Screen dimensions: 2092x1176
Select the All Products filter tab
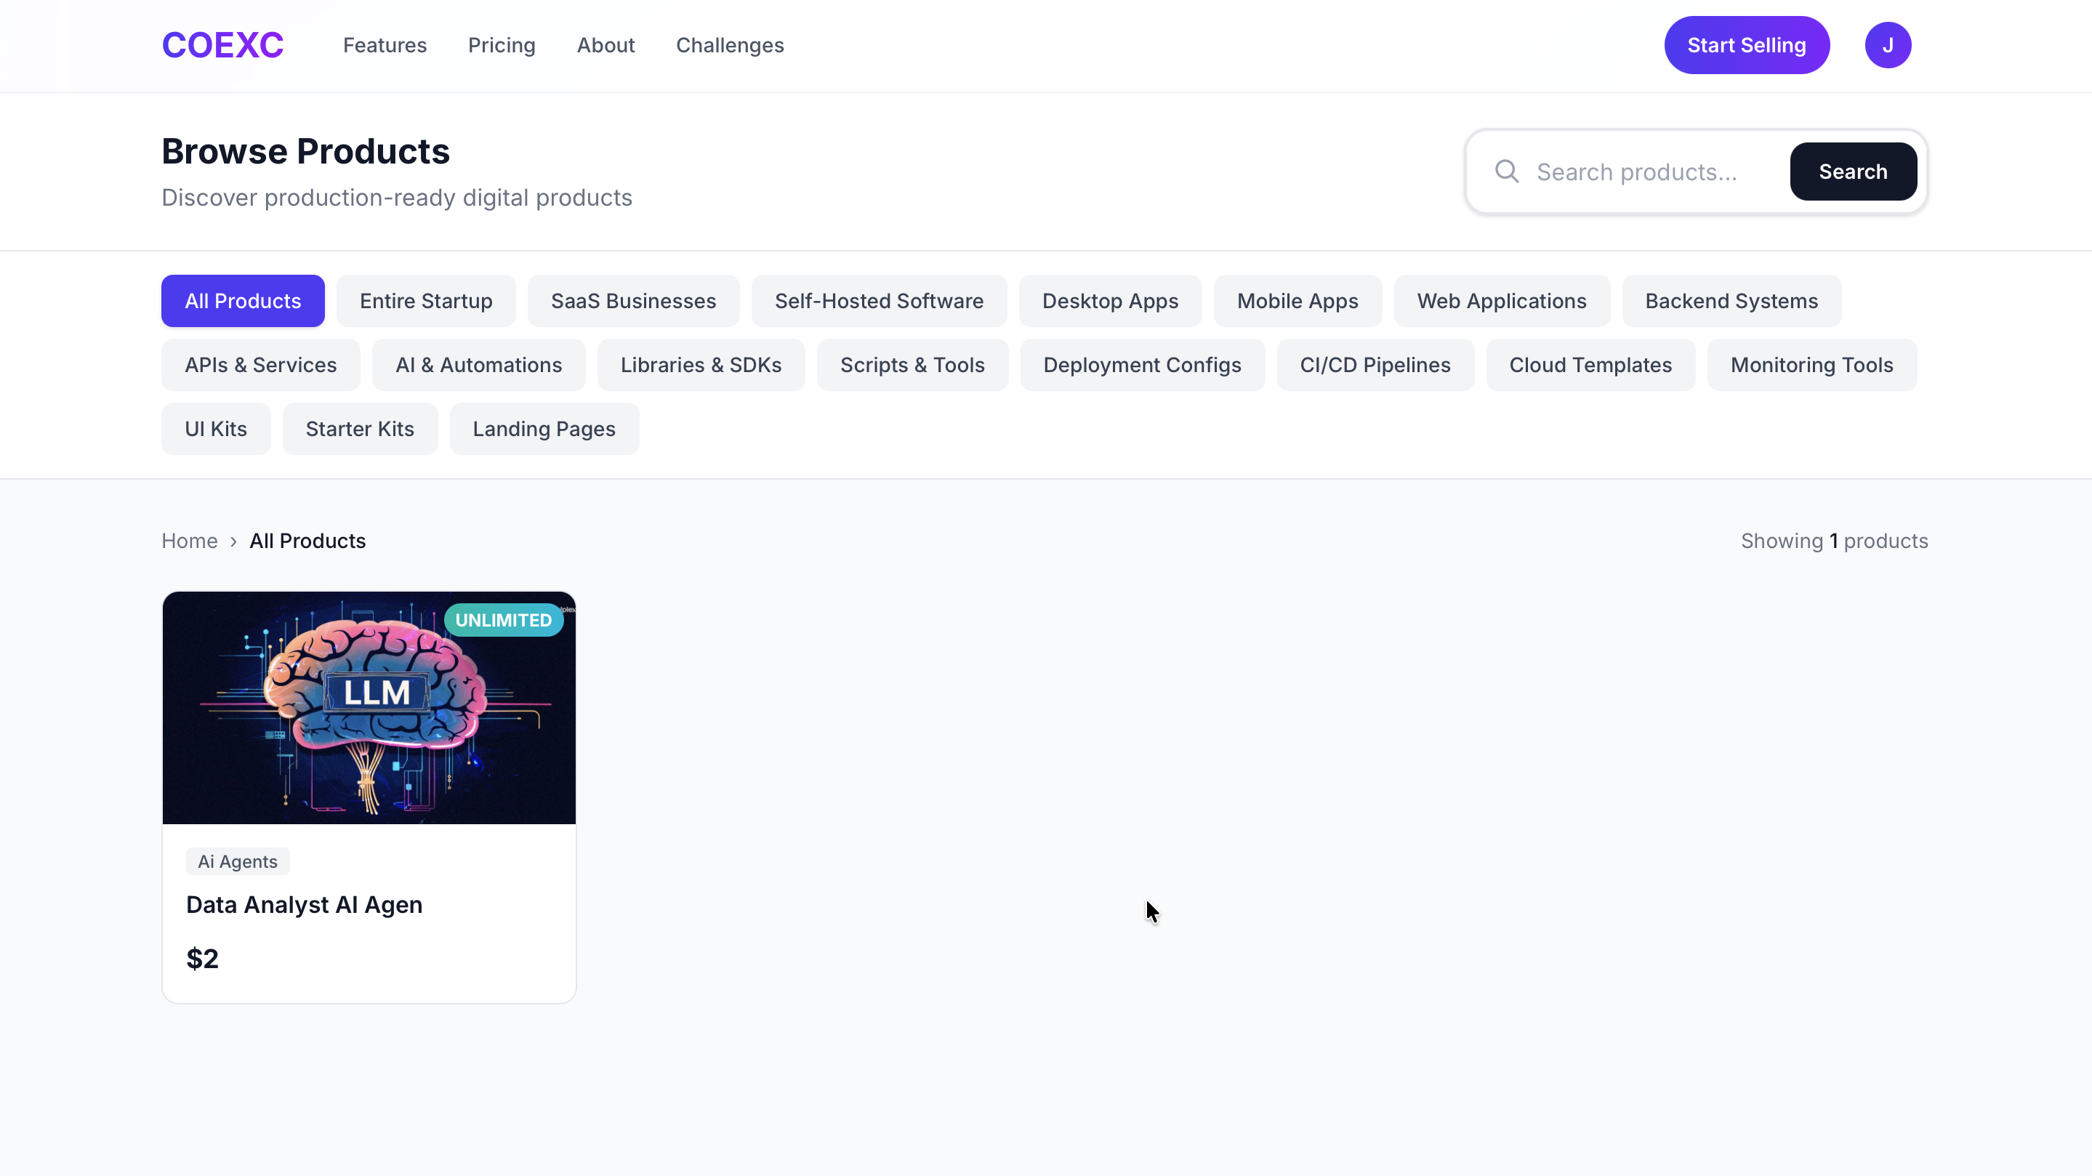click(243, 302)
